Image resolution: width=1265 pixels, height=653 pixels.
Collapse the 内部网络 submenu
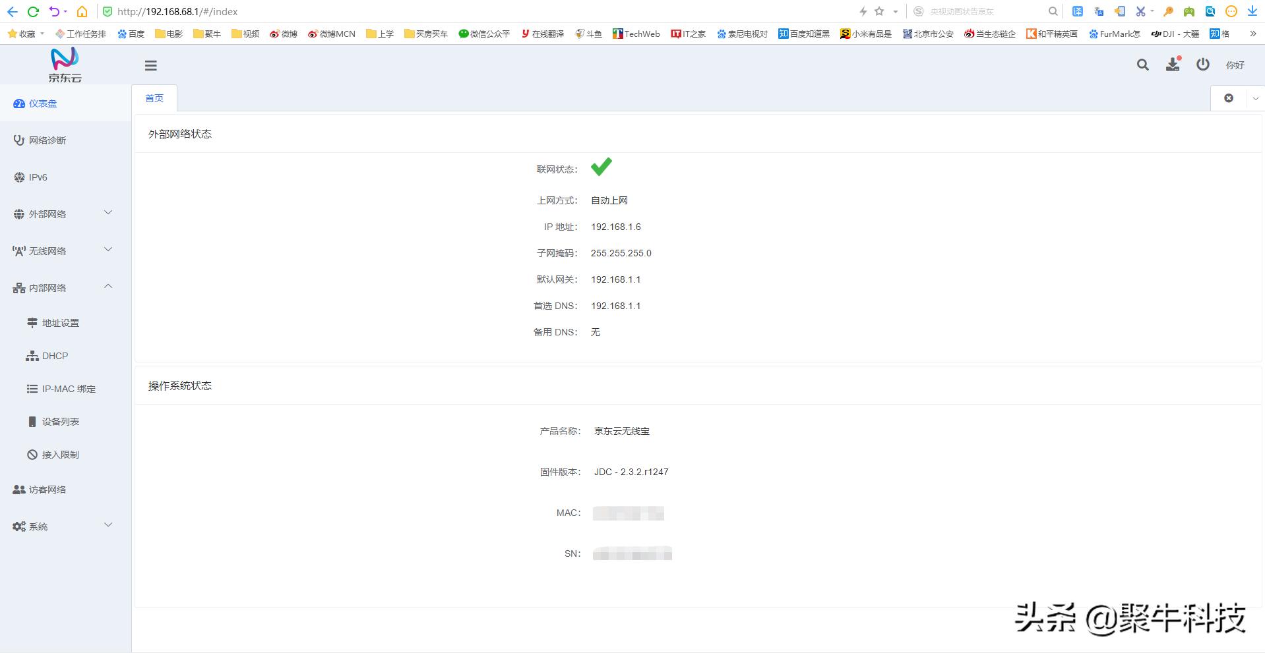tap(65, 288)
